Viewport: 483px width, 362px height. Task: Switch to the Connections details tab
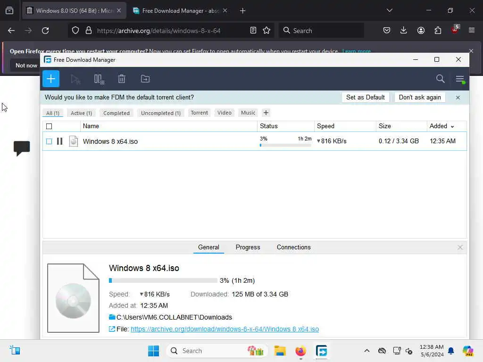click(293, 247)
